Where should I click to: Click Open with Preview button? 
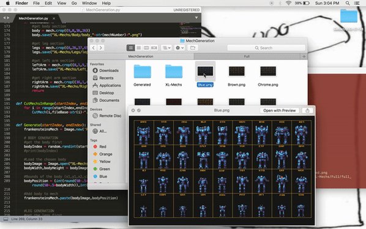tap(280, 110)
